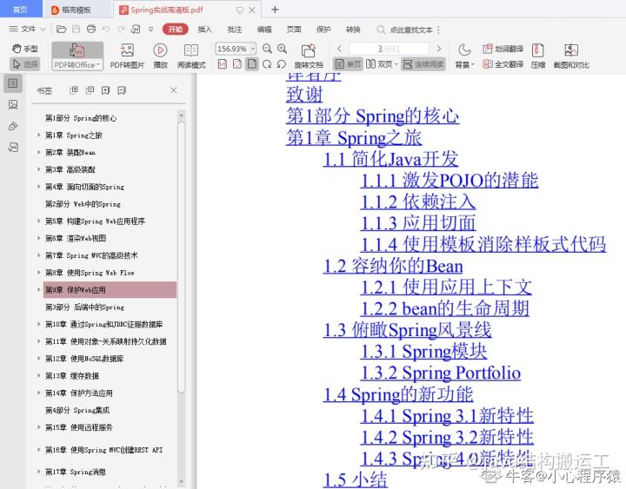626x489 pixels.
Task: Open the 编辑 ribbon tab
Action: 264,30
